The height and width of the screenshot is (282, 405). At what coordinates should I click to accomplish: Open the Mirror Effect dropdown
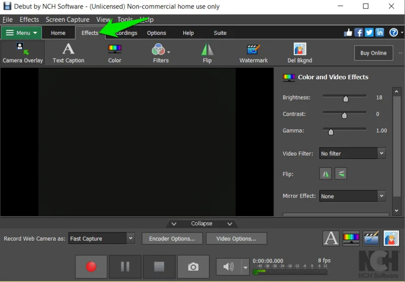(x=352, y=196)
